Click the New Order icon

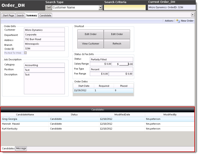coord(178,21)
